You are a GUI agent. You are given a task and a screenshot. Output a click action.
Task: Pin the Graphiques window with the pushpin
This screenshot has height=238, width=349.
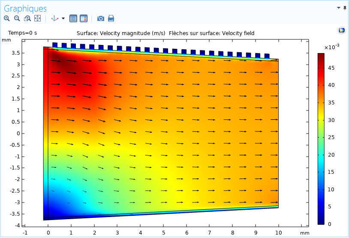click(x=345, y=8)
